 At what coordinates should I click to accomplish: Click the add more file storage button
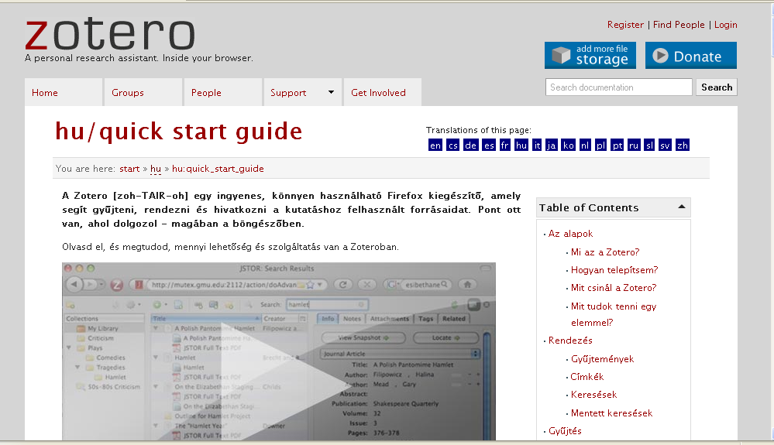pos(590,55)
